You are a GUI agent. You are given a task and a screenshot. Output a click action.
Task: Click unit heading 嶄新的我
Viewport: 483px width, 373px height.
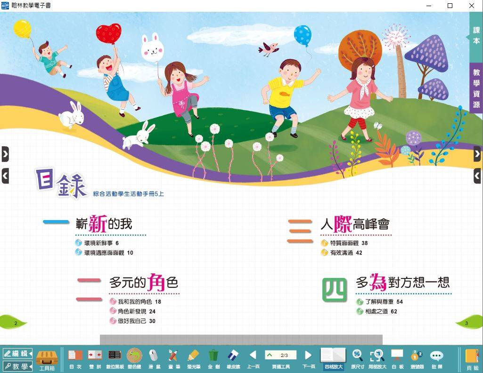tap(104, 223)
